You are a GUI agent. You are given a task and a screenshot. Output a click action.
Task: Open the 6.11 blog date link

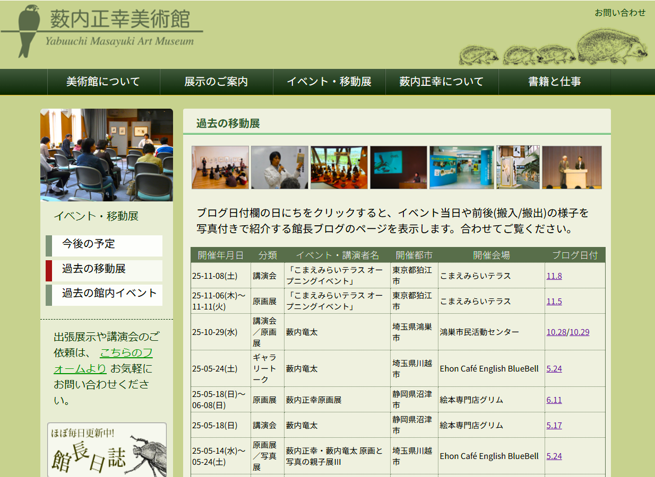[x=554, y=400]
